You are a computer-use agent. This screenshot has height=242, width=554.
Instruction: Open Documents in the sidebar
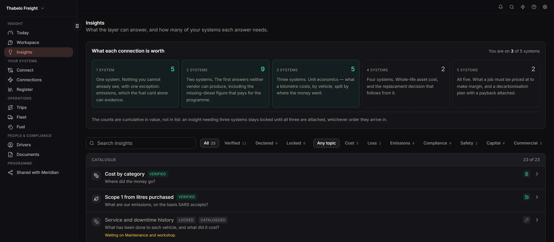point(39,155)
